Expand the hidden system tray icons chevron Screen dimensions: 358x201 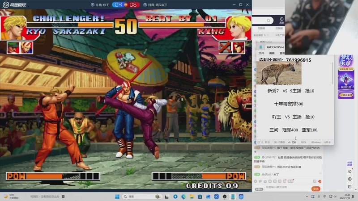click(307, 197)
